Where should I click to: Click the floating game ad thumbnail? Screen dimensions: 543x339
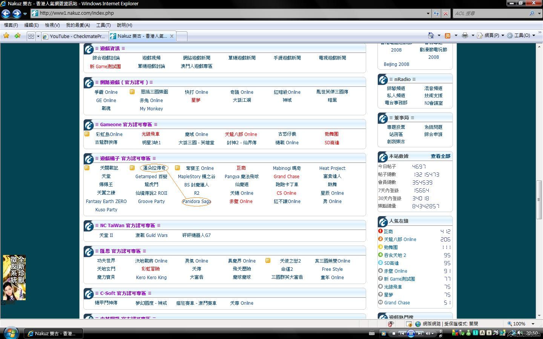point(14,278)
